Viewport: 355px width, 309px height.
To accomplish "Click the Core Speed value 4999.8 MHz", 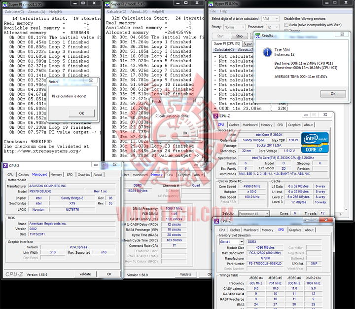I will pos(252,187).
